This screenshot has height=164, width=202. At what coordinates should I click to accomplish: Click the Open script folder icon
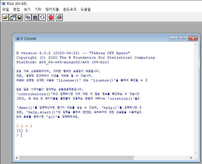pyautogui.click(x=5, y=17)
